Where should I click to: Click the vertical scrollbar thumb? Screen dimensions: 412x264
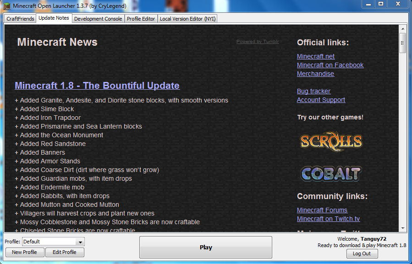(402, 43)
